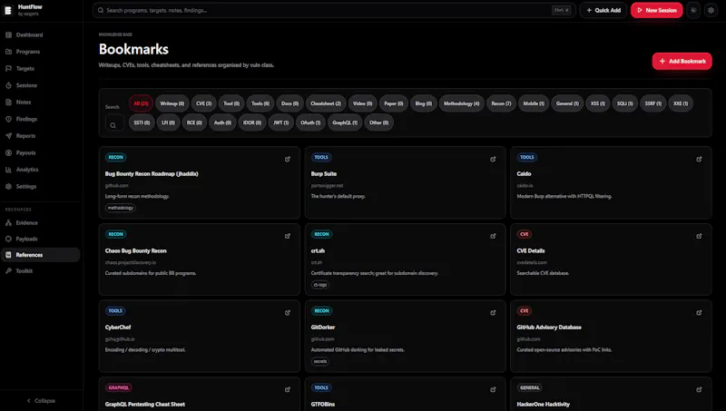The width and height of the screenshot is (726, 411).
Task: Select the OAuth (1) filter chip
Action: (310, 122)
